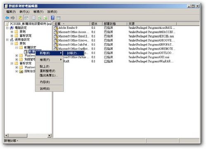This screenshot has width=206, height=149.
Task: Click the green Refresh toolbar icon
Action: pos(40,18)
